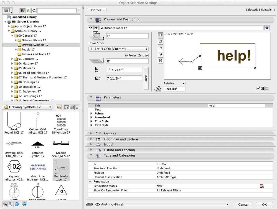Switch the object browser to list view
The image size is (277, 209).
point(77,107)
